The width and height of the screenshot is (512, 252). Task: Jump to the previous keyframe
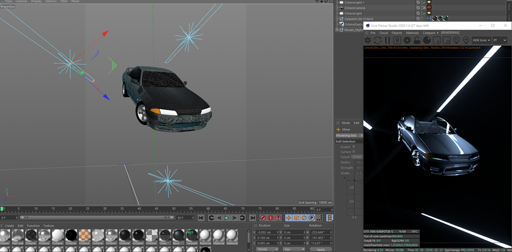pos(211,218)
